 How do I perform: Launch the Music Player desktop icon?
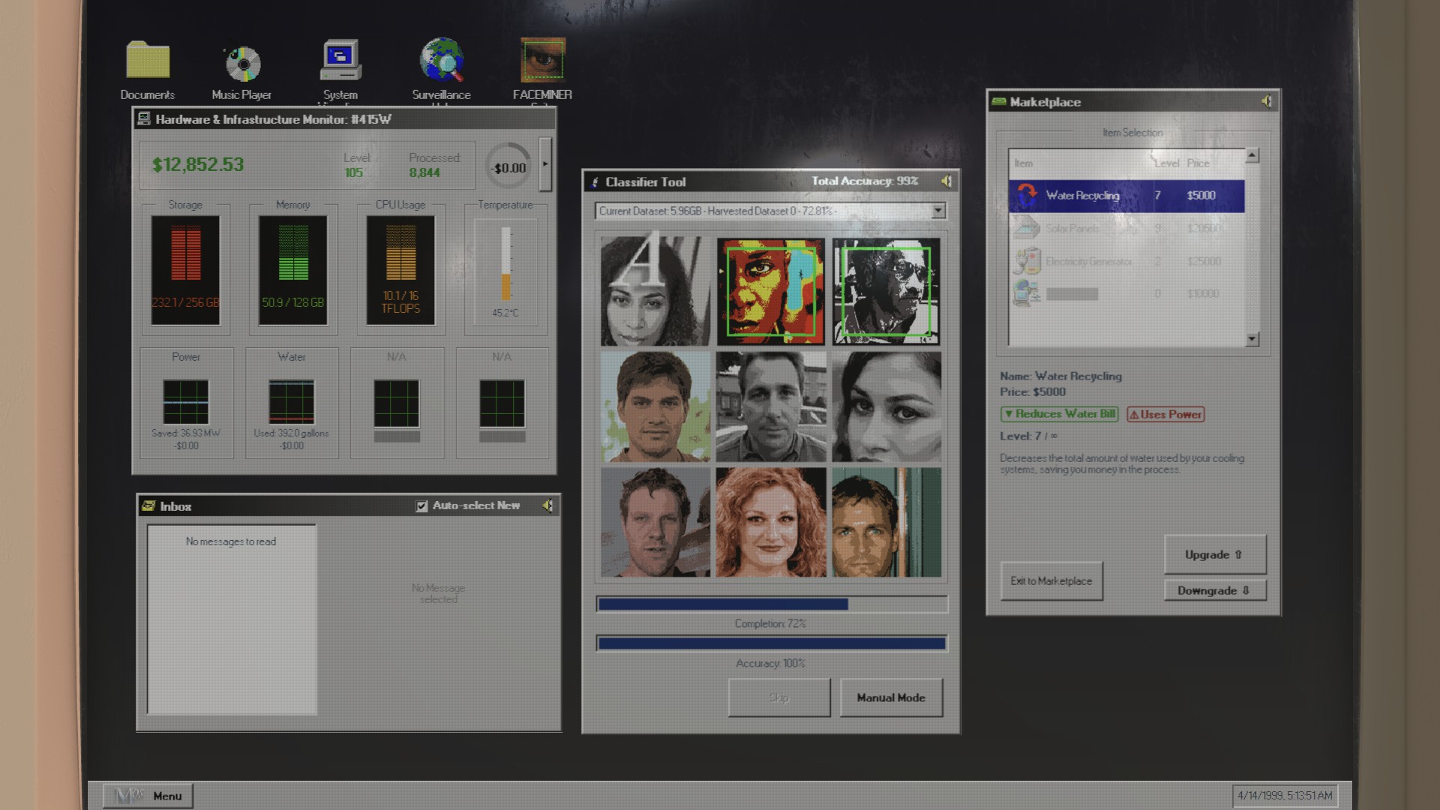coord(241,64)
